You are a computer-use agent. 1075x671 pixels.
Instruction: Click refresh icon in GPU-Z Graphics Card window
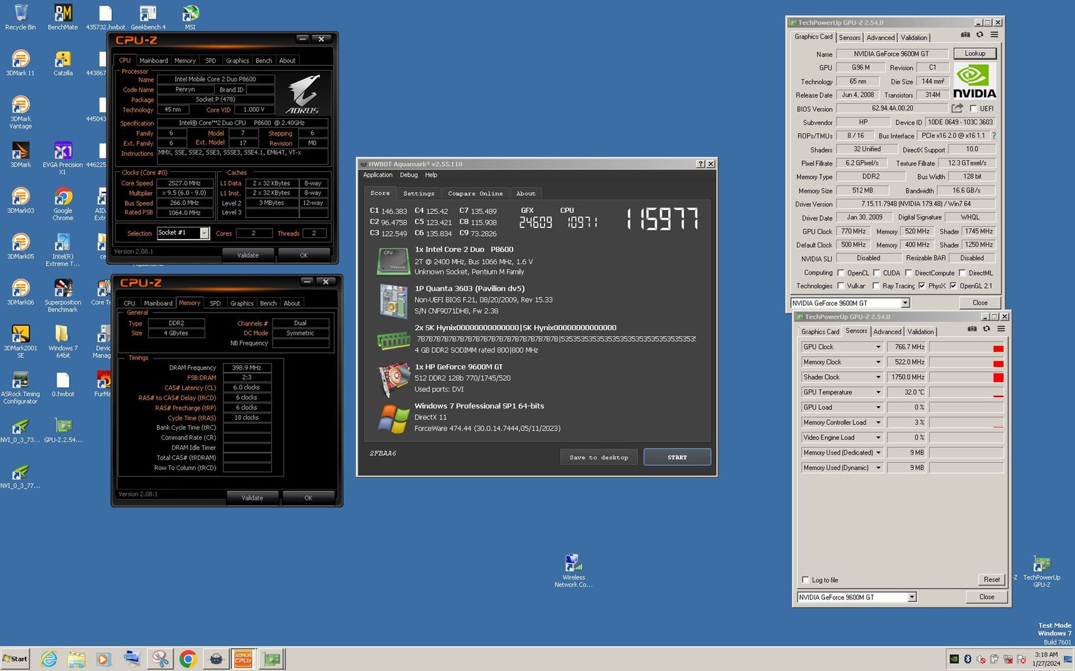pyautogui.click(x=980, y=35)
